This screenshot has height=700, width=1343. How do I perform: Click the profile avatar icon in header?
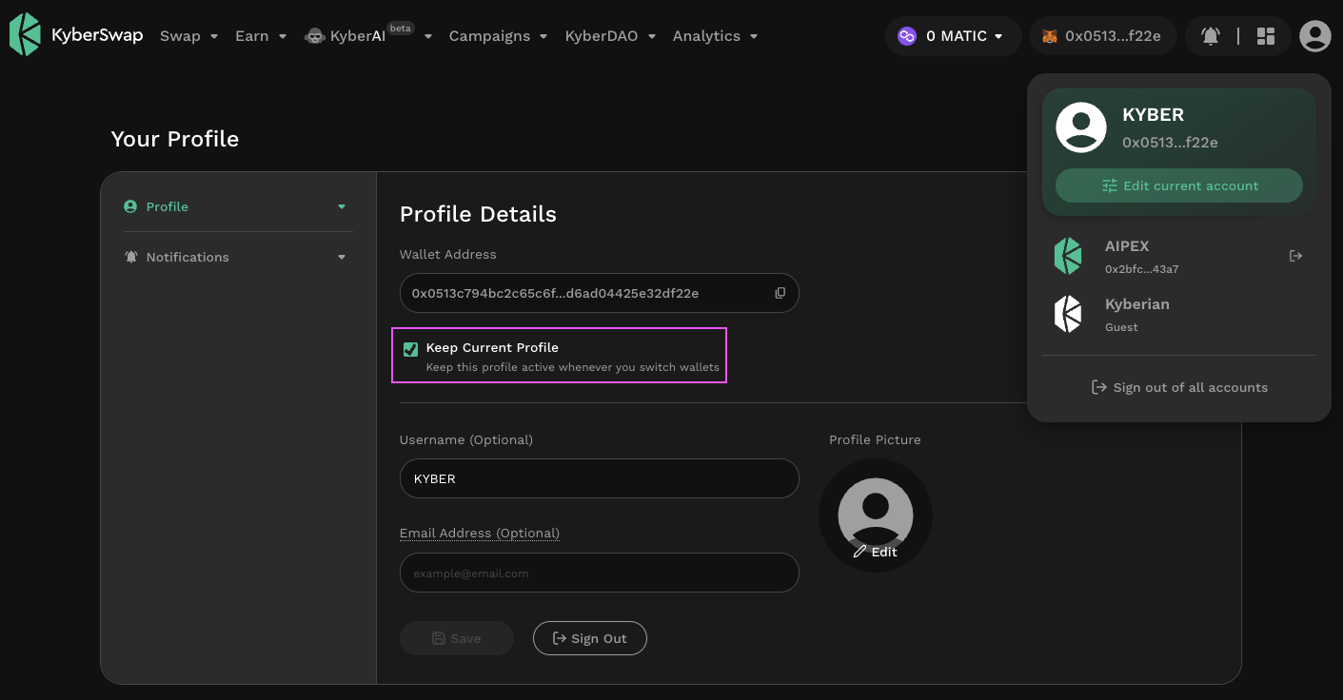coord(1314,36)
